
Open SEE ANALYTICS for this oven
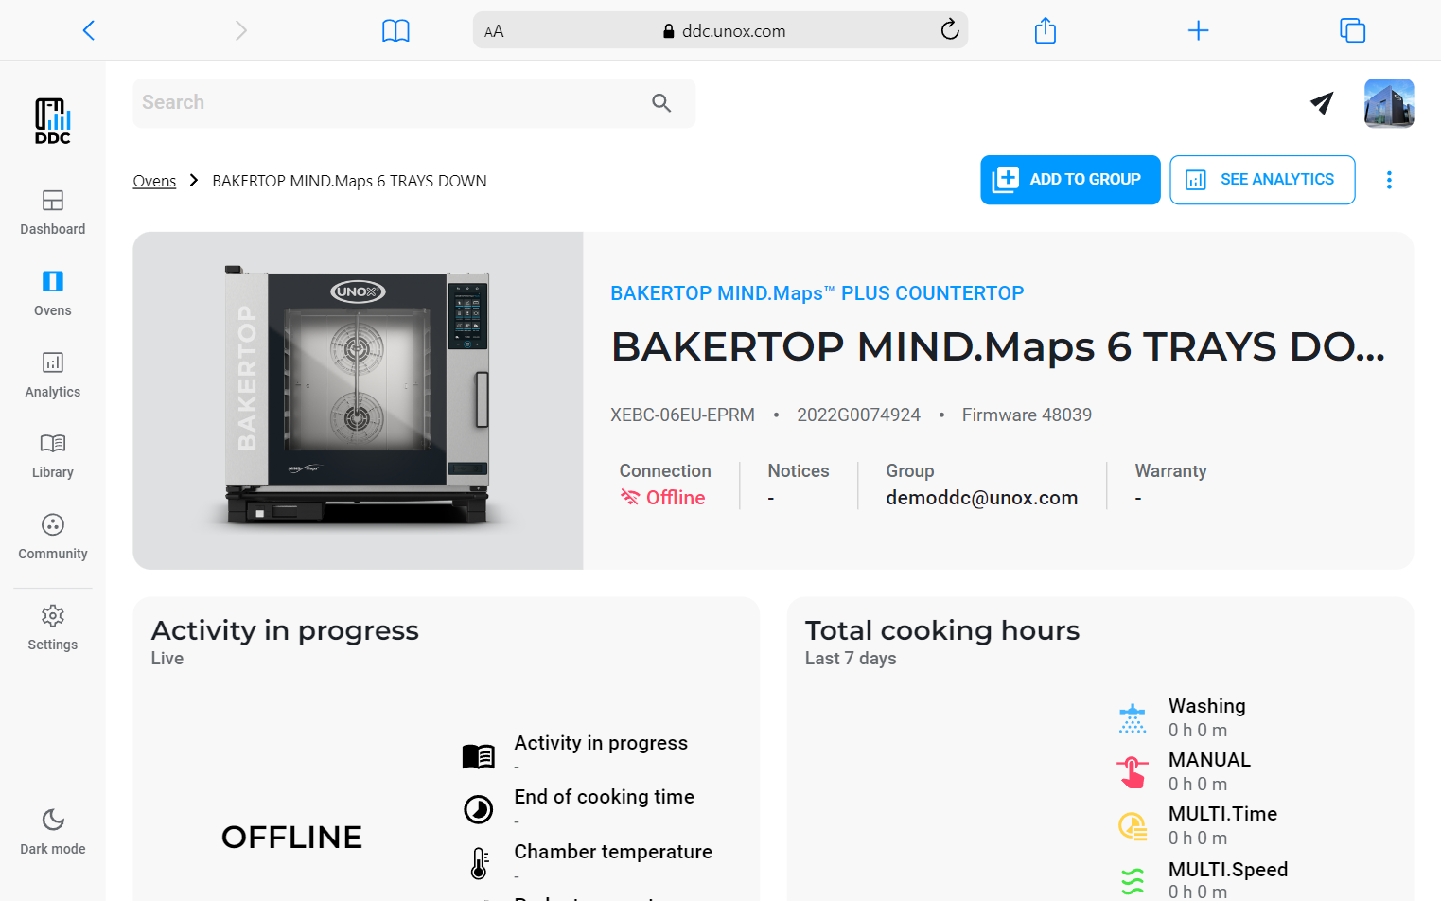[1262, 179]
